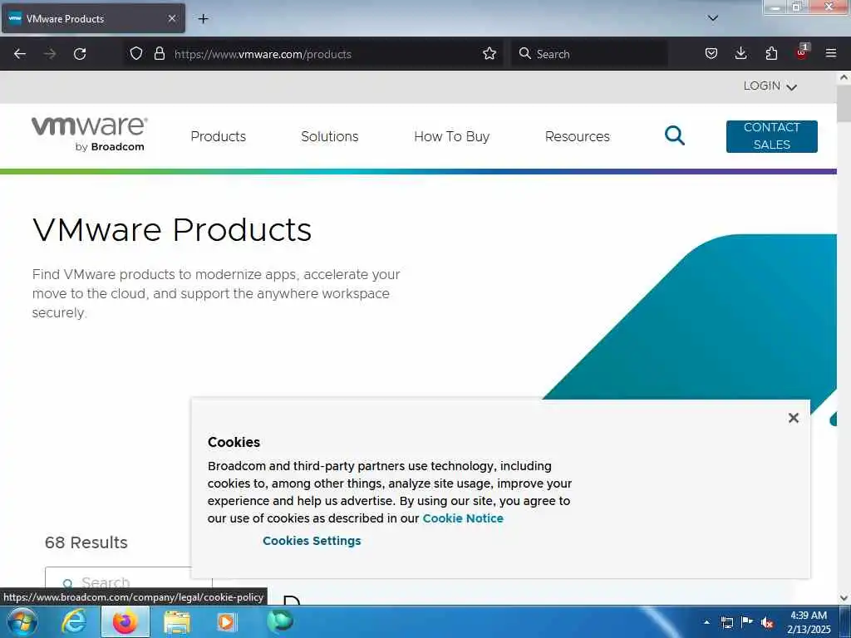Open the extensions puzzle icon
Viewport: 851px width, 638px height.
coord(771,53)
